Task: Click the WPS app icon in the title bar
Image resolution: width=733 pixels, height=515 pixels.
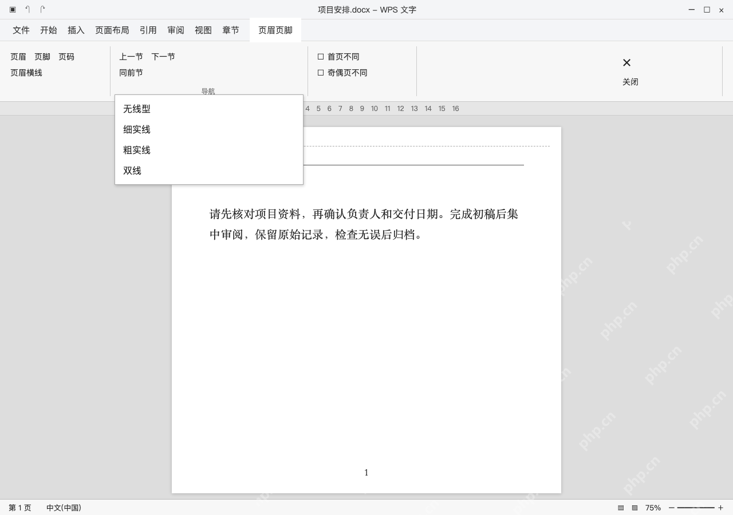Action: click(x=13, y=10)
